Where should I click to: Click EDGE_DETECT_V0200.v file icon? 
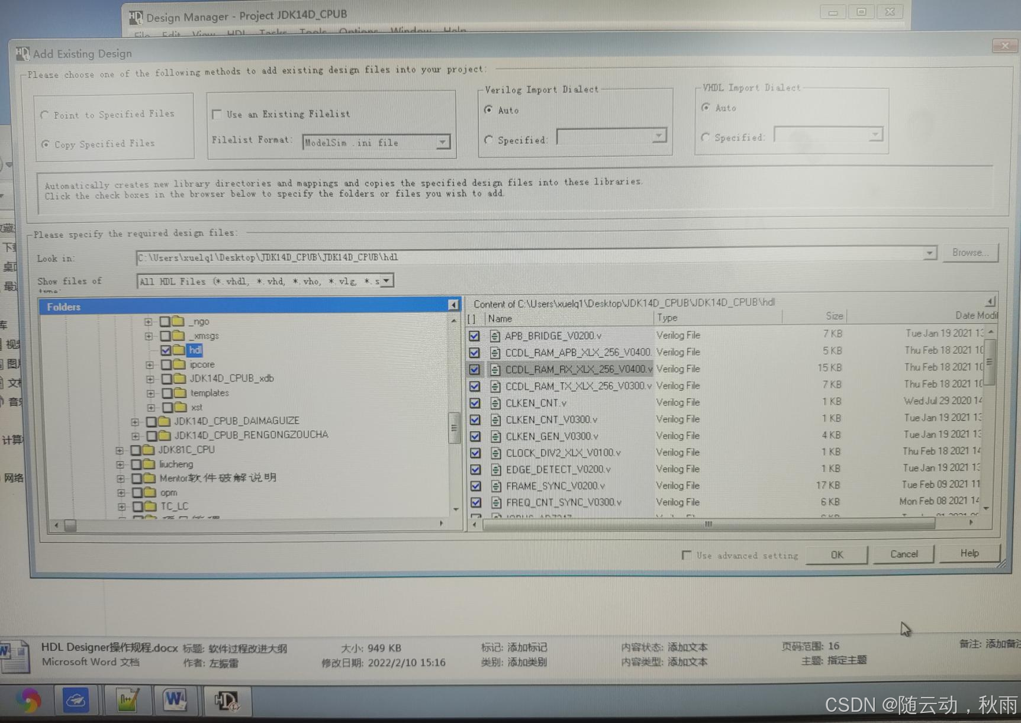496,470
